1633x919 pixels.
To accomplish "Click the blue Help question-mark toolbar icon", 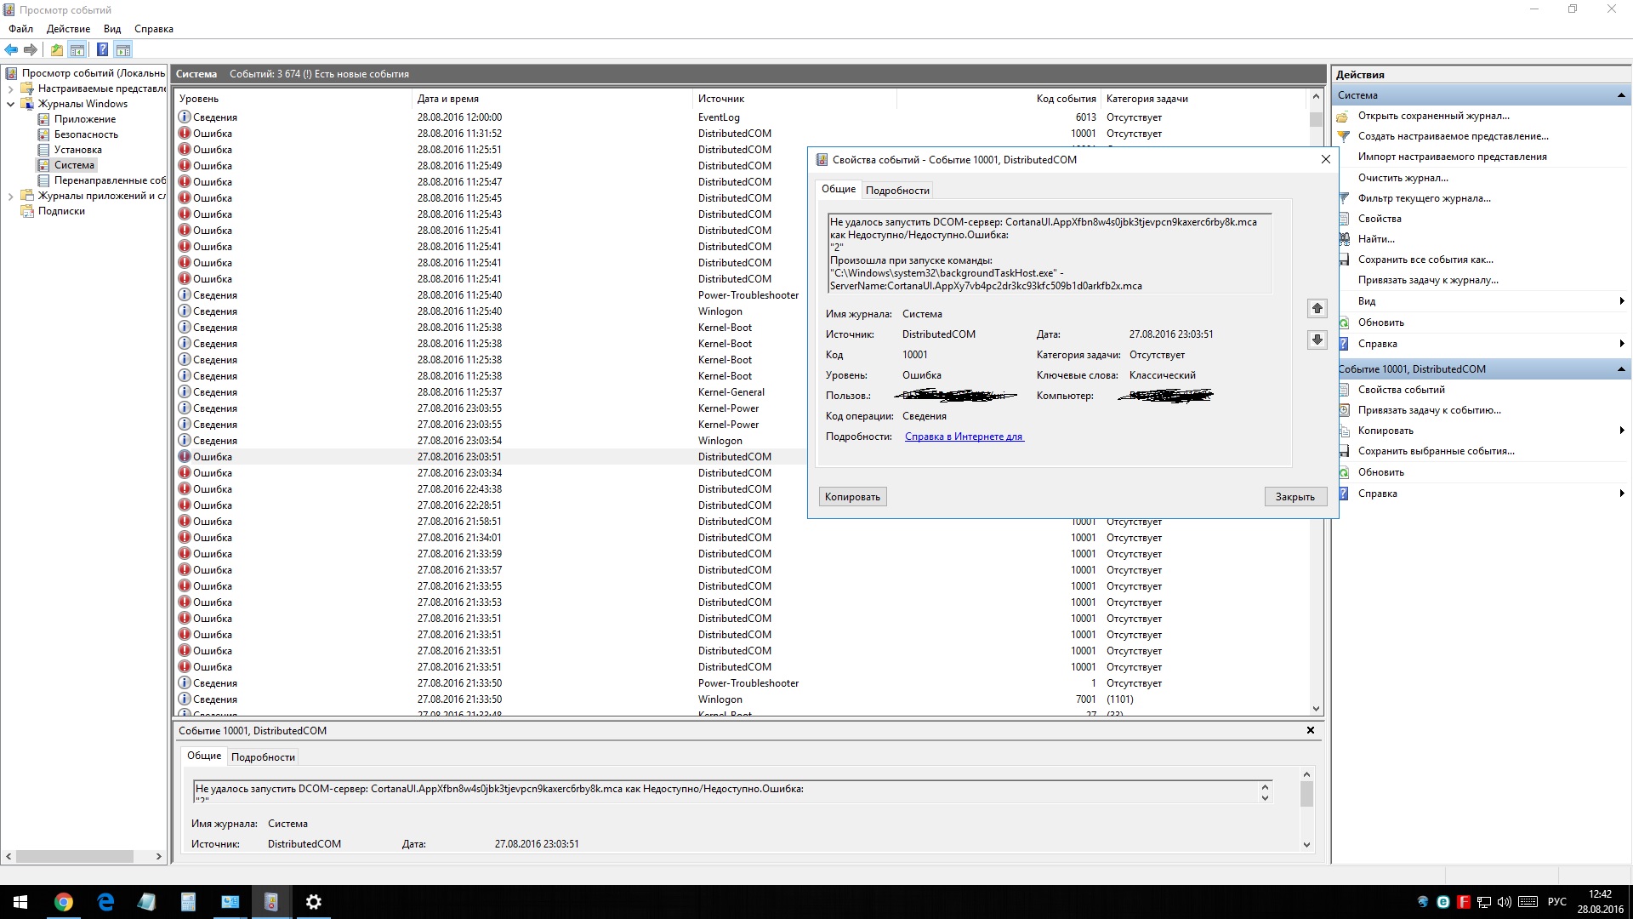I will (x=102, y=50).
